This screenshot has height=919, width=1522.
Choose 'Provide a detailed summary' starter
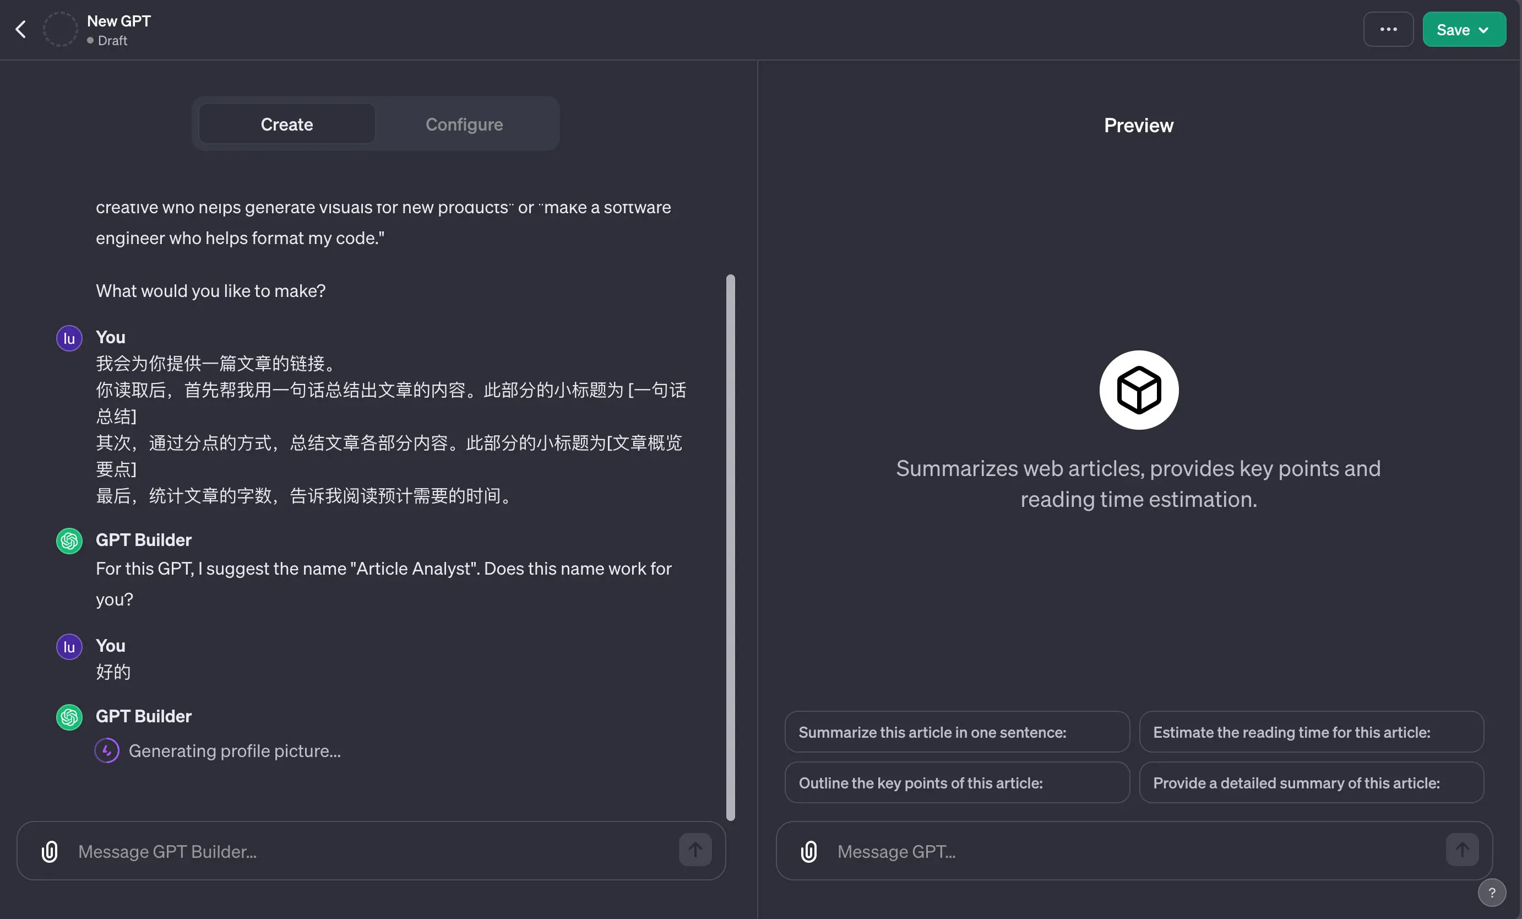point(1311,782)
